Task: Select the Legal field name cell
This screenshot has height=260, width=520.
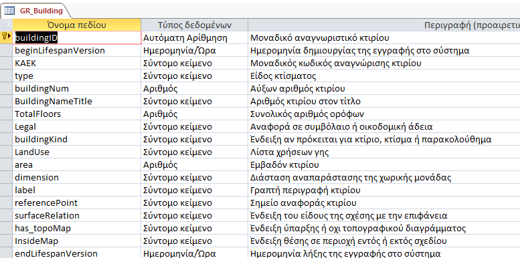Action: pyautogui.click(x=76, y=126)
